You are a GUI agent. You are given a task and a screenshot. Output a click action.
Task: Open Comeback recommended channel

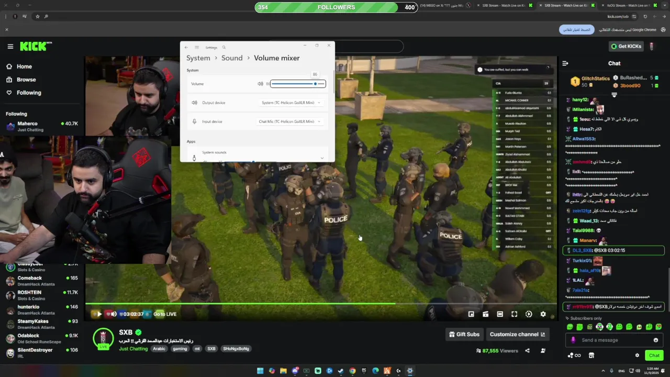pos(42,281)
